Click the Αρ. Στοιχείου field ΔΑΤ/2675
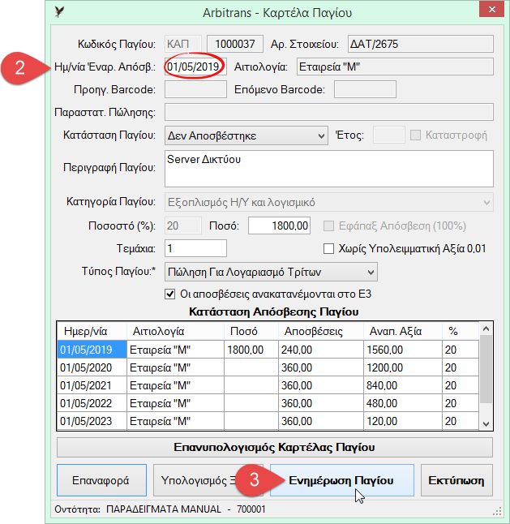510x524 pixels. click(421, 44)
